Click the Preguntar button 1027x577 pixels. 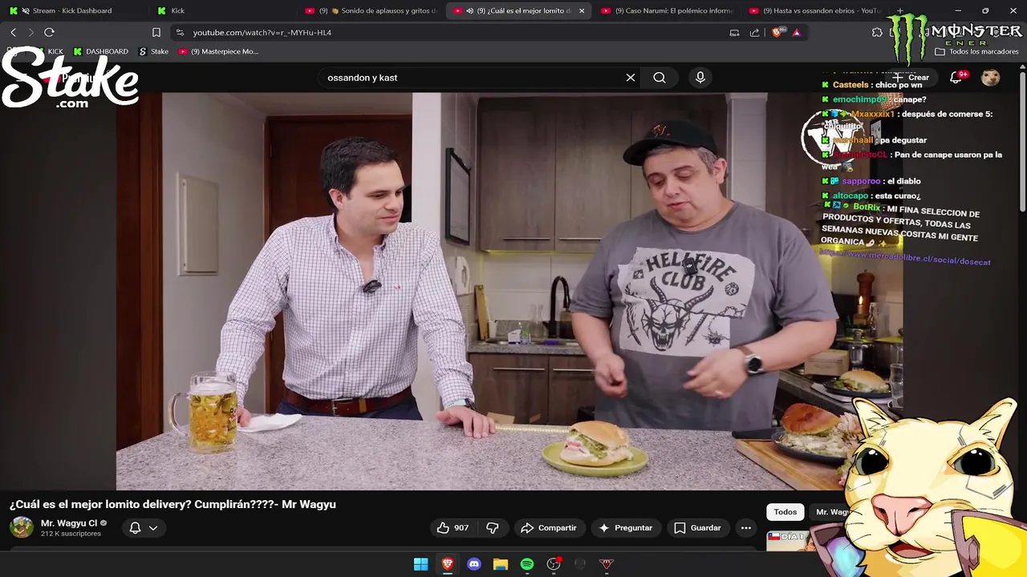point(626,528)
